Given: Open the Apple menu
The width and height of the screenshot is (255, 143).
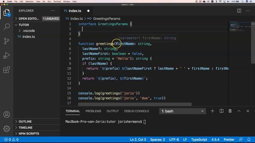Looking at the screenshot, I should [x=4, y=2].
